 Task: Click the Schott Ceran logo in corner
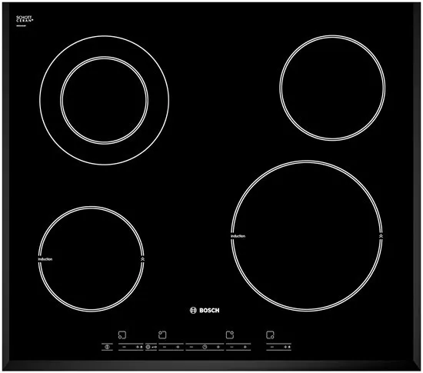pyautogui.click(x=25, y=20)
